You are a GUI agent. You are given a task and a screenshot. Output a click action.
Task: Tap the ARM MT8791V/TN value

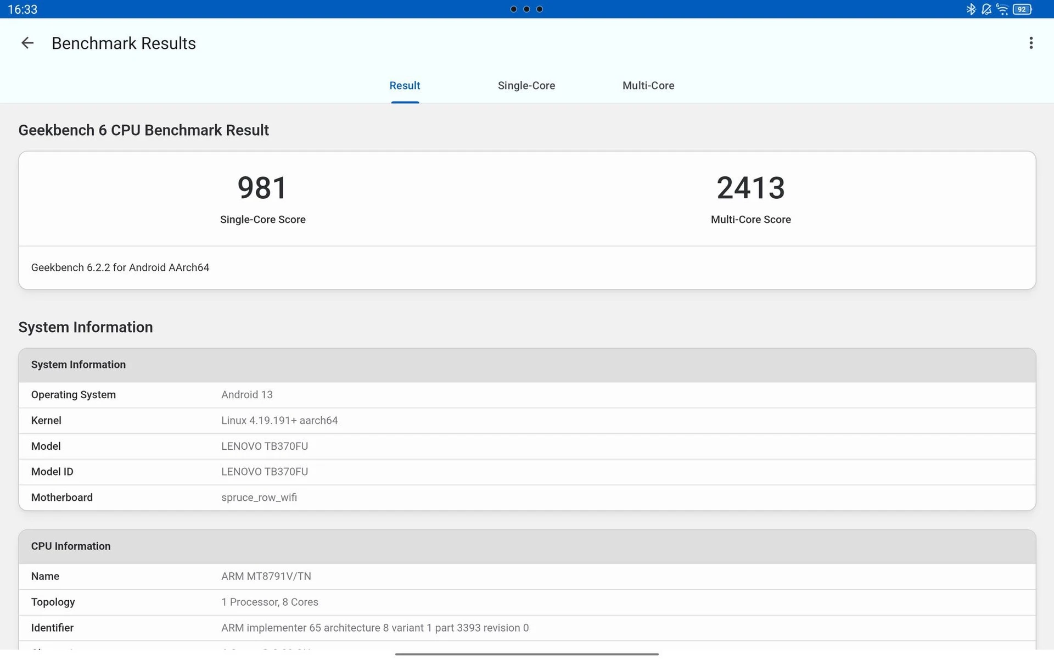(x=266, y=577)
